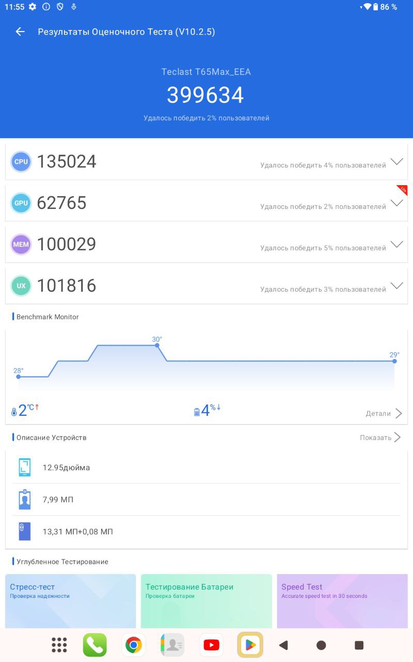This screenshot has width=413, height=662.
Task: Expand the CPU score details chevron
Action: pyautogui.click(x=396, y=161)
